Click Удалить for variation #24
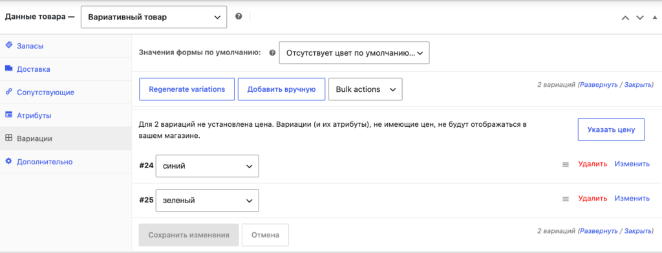The image size is (662, 253). (593, 164)
